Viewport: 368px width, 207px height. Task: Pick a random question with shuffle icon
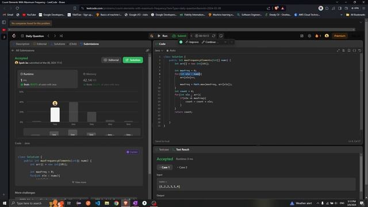61,36
